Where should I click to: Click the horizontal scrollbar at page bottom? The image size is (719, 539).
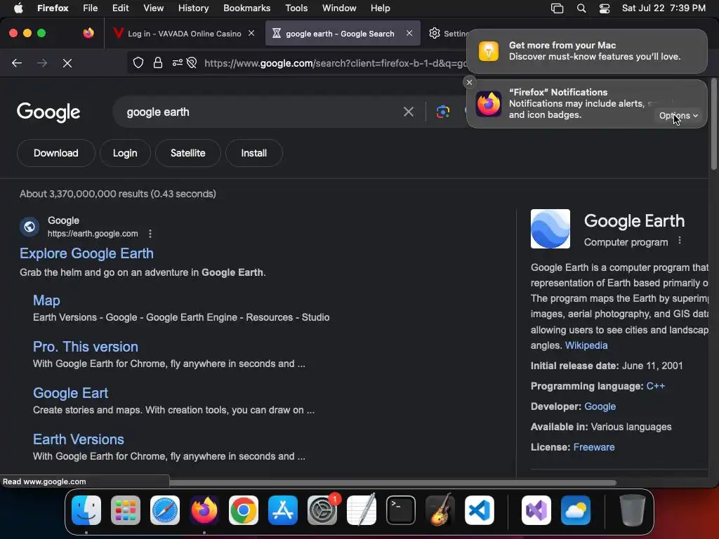392,482
